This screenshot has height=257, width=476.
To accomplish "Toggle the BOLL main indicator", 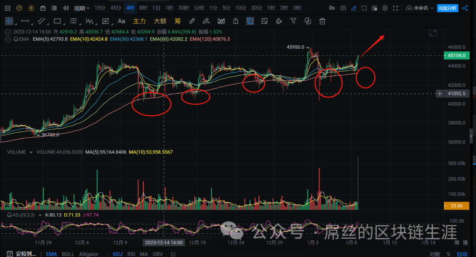I will [68, 254].
